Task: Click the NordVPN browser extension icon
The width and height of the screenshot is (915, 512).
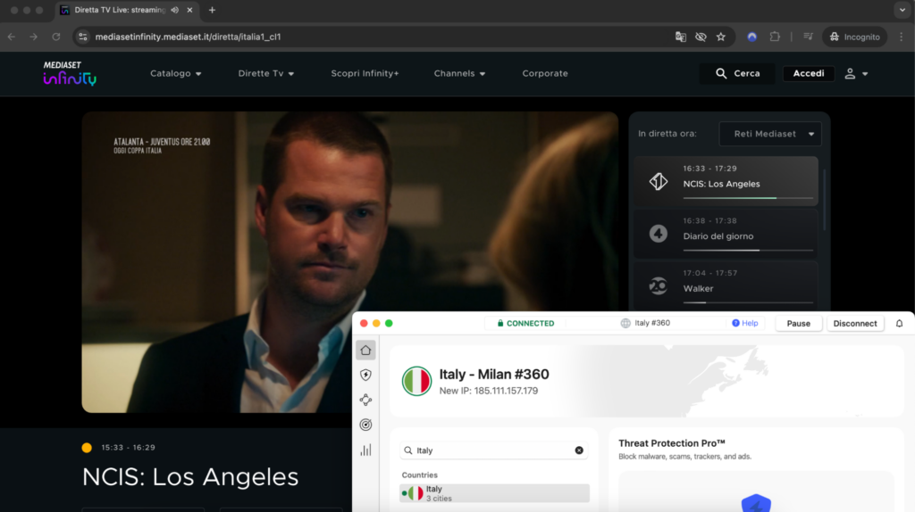Action: pos(752,37)
